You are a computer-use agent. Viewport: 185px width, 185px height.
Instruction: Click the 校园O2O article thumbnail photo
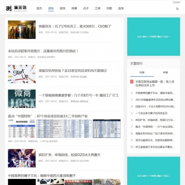[22, 158]
